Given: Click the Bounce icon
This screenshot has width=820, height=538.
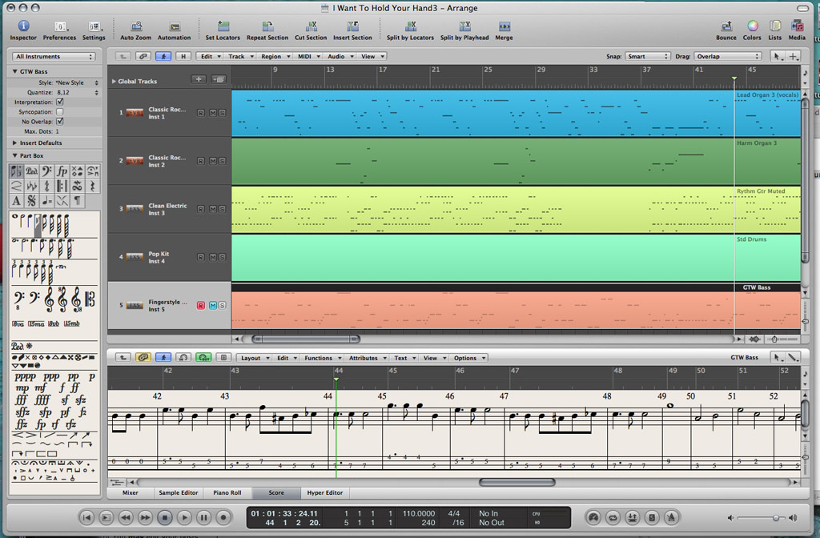Looking at the screenshot, I should pyautogui.click(x=726, y=30).
